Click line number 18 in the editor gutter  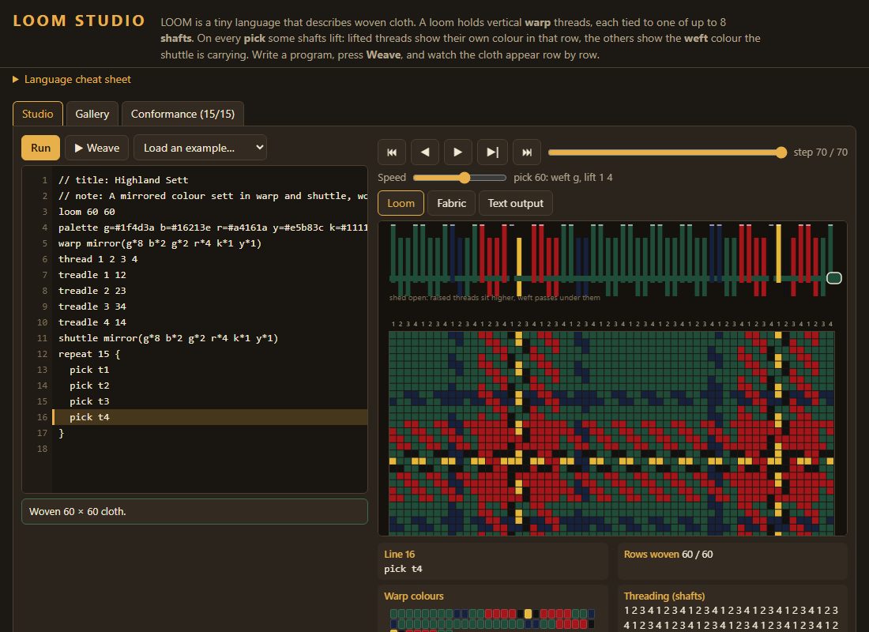click(x=42, y=449)
